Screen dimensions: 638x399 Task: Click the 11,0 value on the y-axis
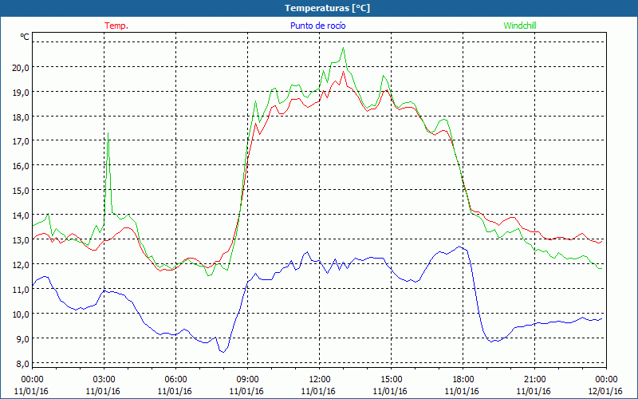point(21,290)
